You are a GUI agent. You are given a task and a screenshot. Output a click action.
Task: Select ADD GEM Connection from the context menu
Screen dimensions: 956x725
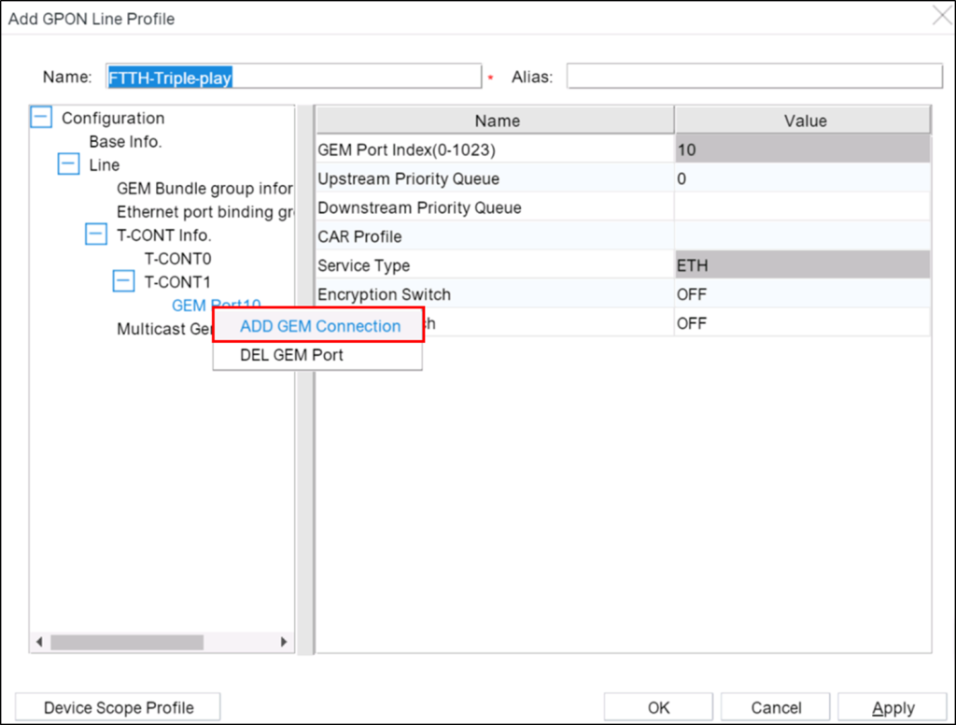pyautogui.click(x=319, y=326)
